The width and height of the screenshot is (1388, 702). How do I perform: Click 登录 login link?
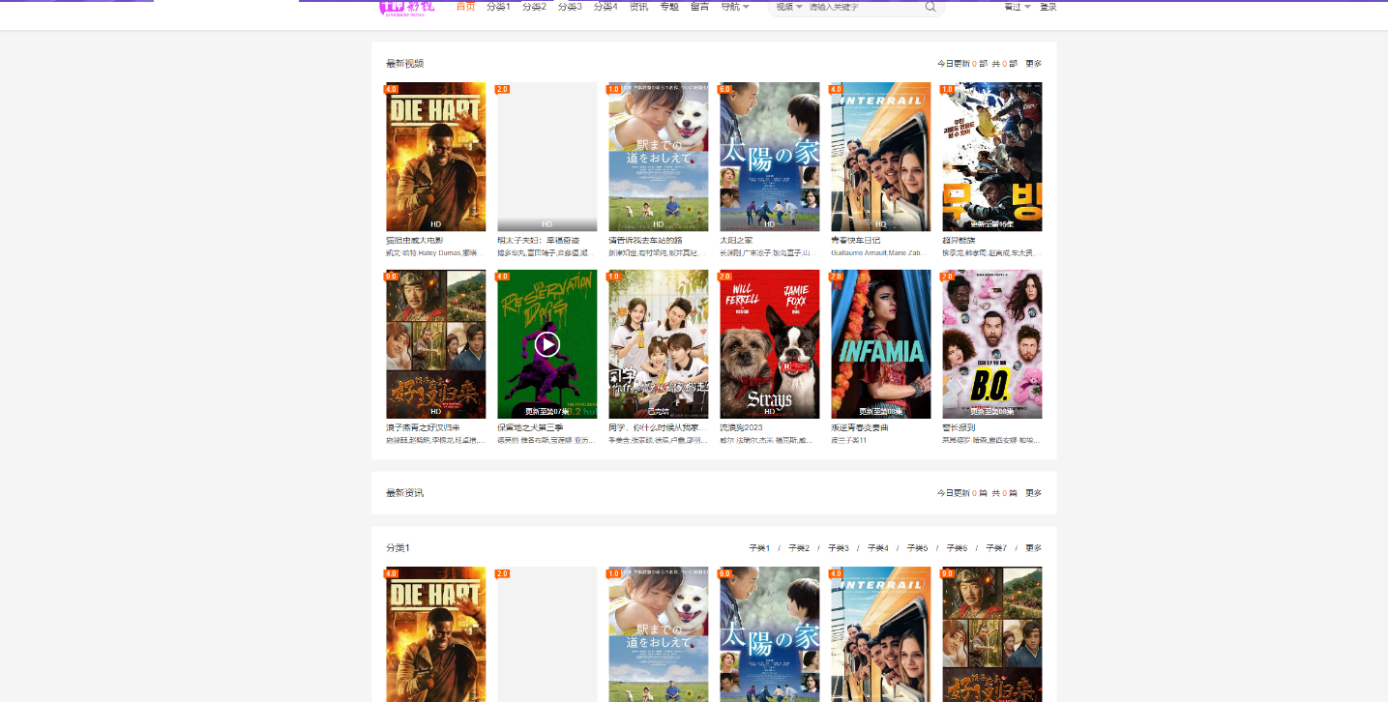pyautogui.click(x=1048, y=7)
